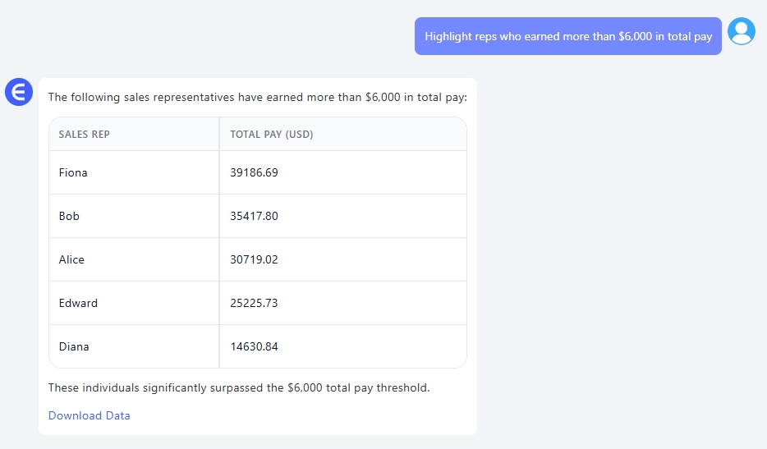The image size is (767, 449).
Task: Click the TOTAL PAY (USD) column header
Action: (x=271, y=135)
